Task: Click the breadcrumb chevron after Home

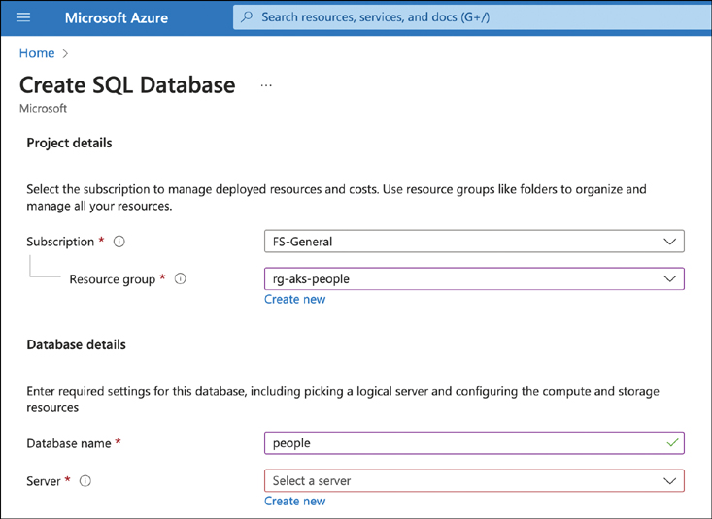Action: pos(65,53)
